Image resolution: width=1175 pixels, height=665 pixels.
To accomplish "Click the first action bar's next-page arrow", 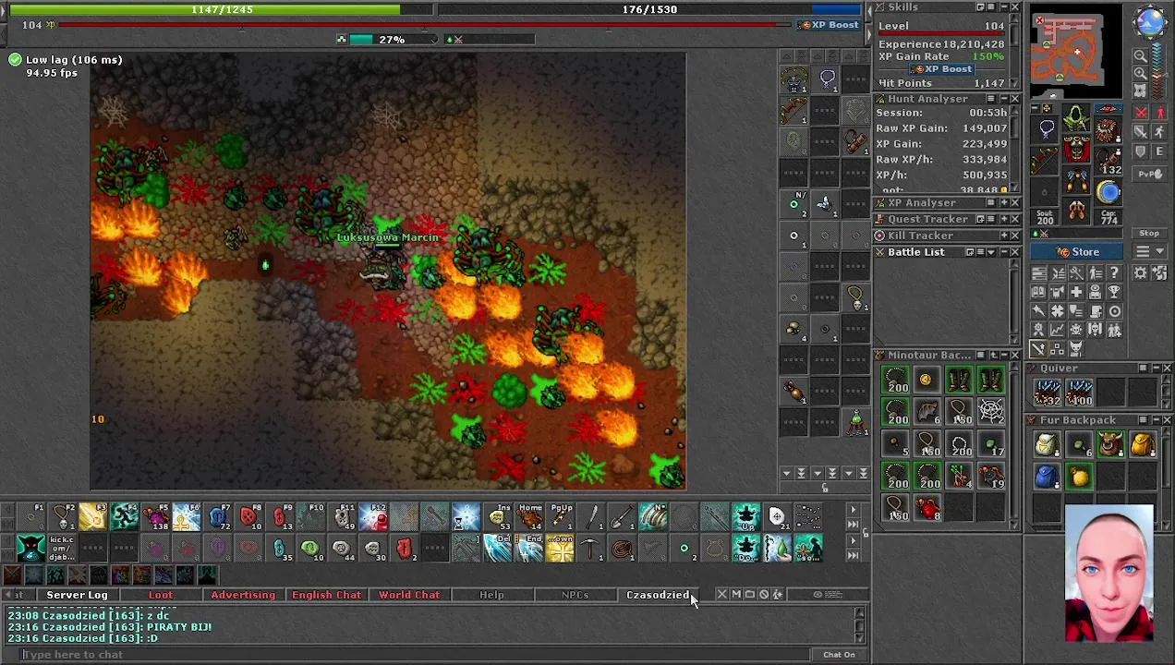I will 853,510.
